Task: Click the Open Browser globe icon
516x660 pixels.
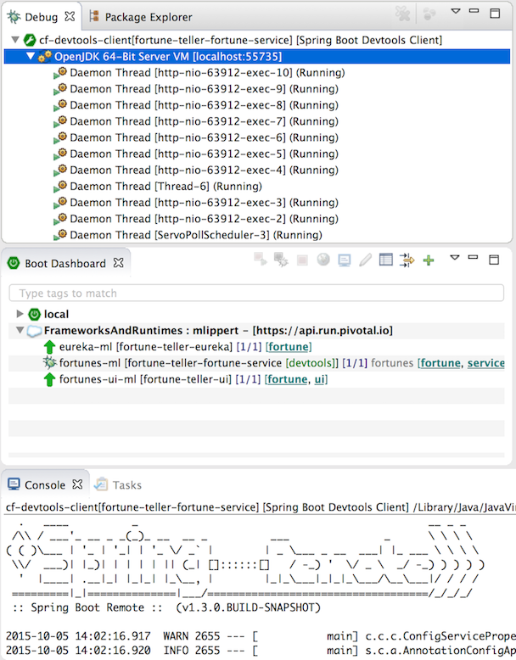Action: click(323, 260)
